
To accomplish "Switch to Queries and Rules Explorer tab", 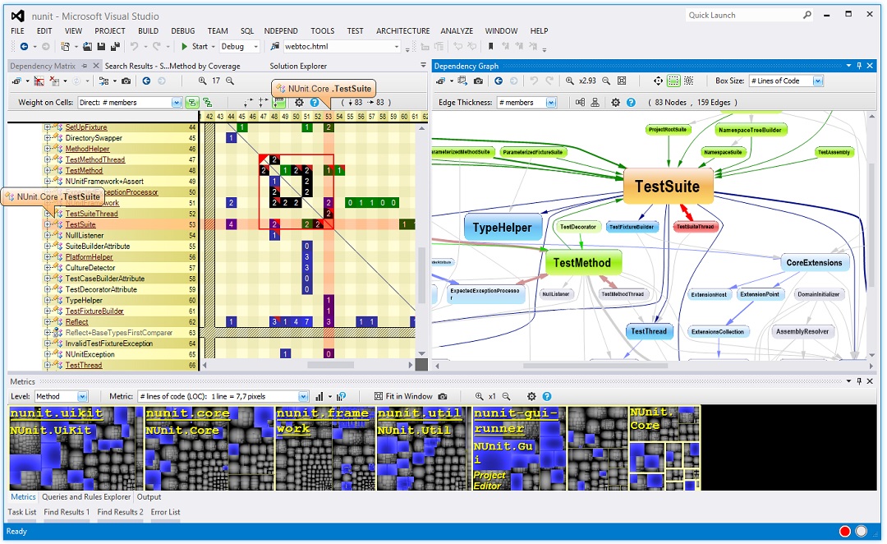I will coord(86,497).
